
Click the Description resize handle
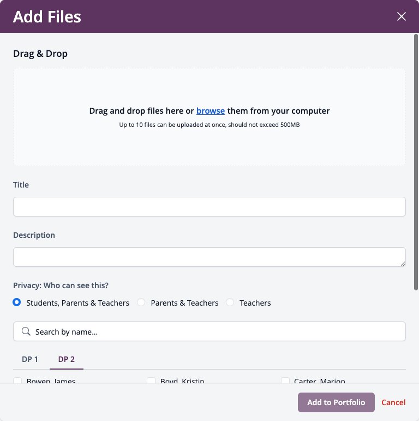[403, 264]
